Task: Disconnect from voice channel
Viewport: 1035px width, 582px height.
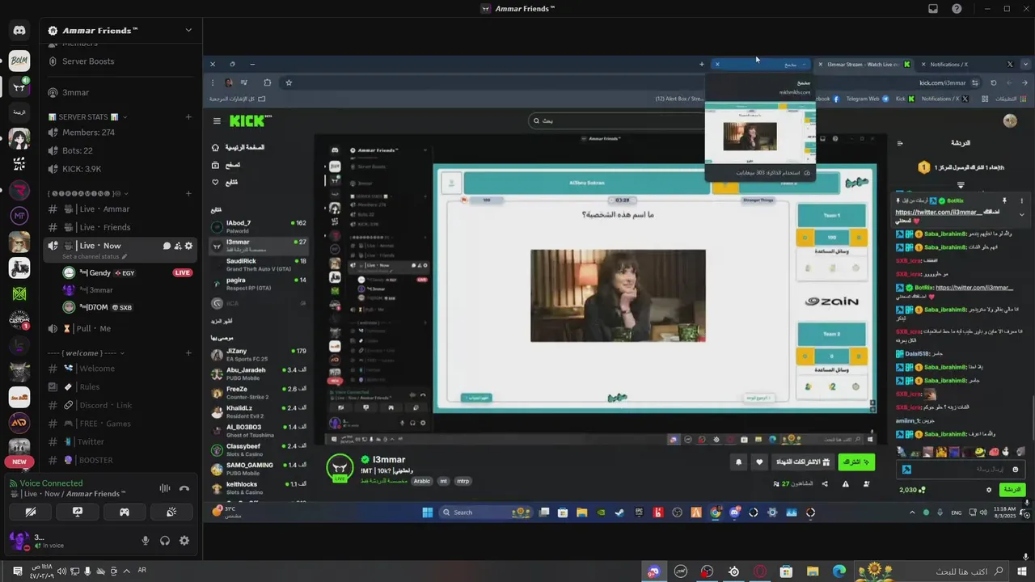Action: pos(184,488)
